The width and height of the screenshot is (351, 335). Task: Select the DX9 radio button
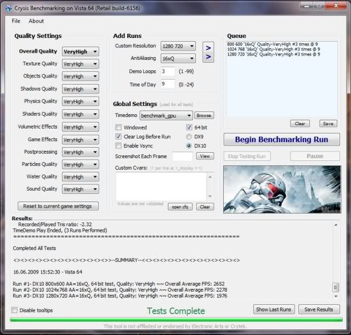(x=189, y=137)
